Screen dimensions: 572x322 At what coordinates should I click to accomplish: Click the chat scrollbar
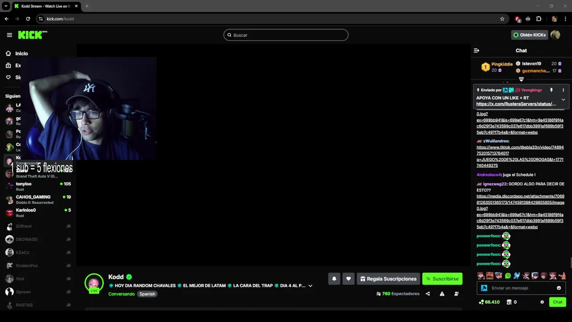click(x=570, y=263)
